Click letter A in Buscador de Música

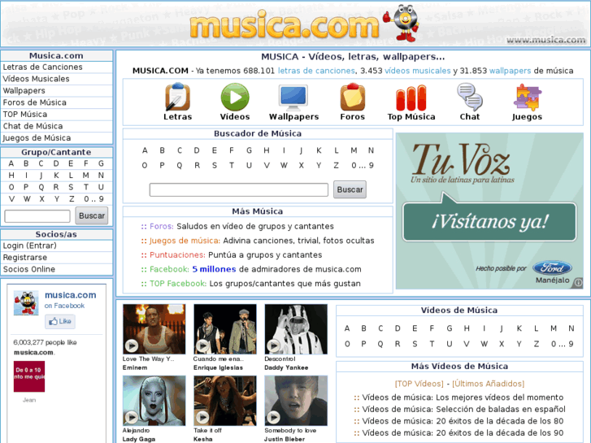tap(145, 150)
